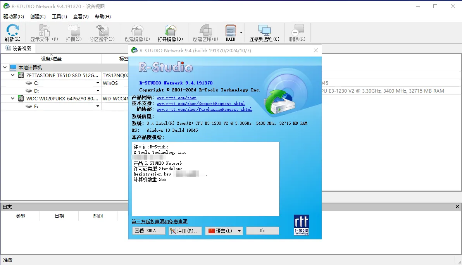Open the 创建(C) menu
462x265 pixels.
tap(38, 17)
